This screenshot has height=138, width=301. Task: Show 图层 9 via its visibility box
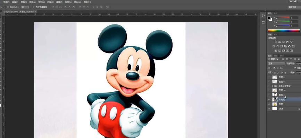(269, 82)
